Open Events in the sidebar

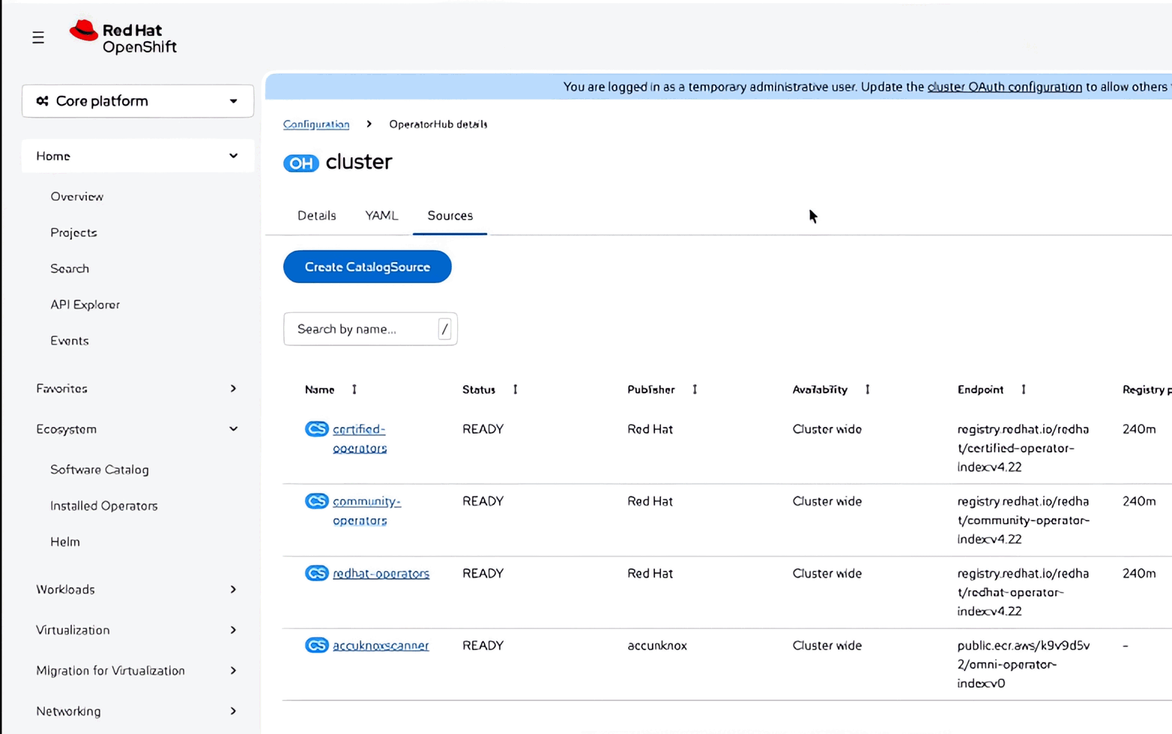click(x=70, y=340)
